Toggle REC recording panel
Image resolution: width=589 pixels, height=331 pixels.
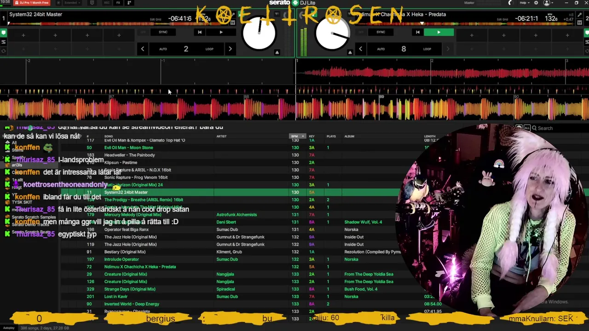(107, 3)
